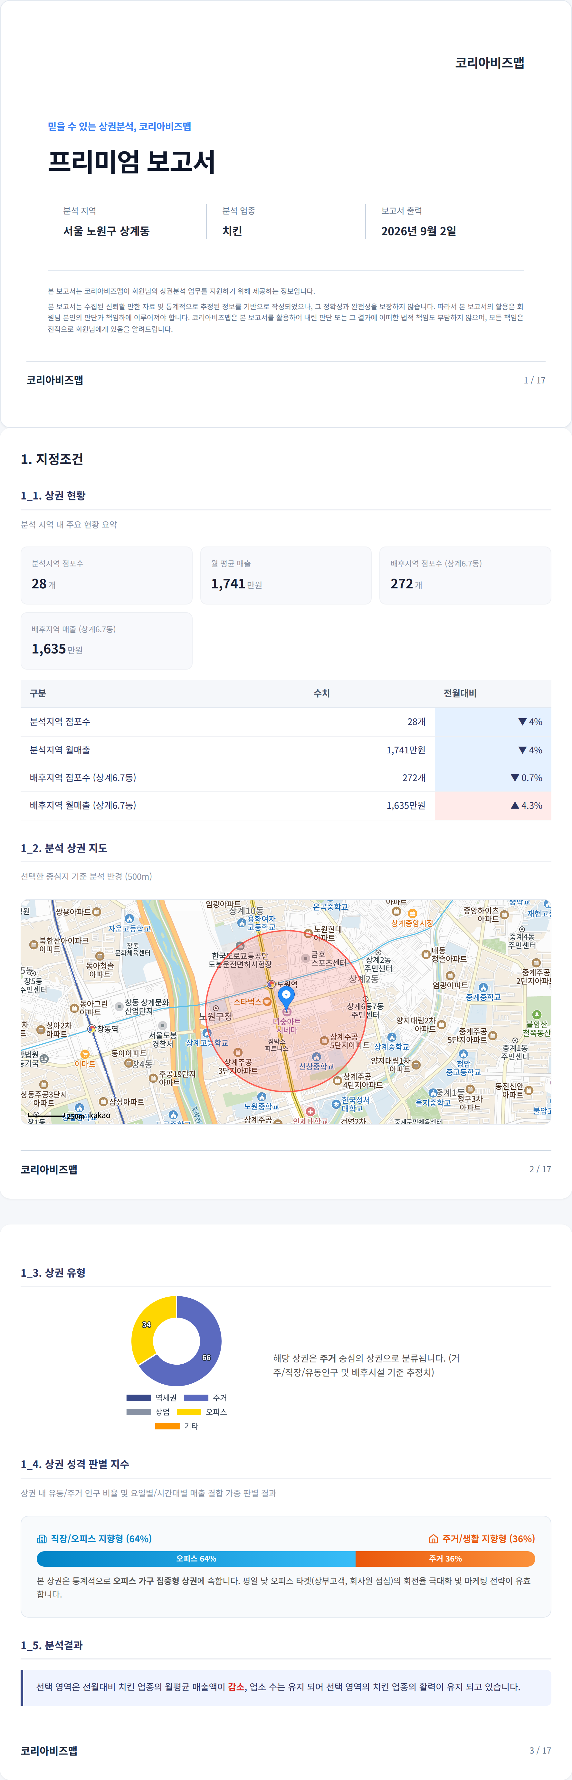Click the kakao logo on the map
This screenshot has width=572, height=1780.
[100, 1115]
